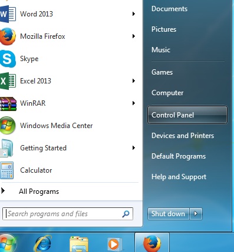Launch Skype from its blue S icon
This screenshot has height=252, width=234.
8,59
